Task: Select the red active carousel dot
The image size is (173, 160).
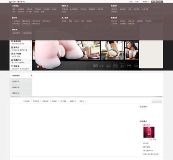Action: (x=41, y=66)
